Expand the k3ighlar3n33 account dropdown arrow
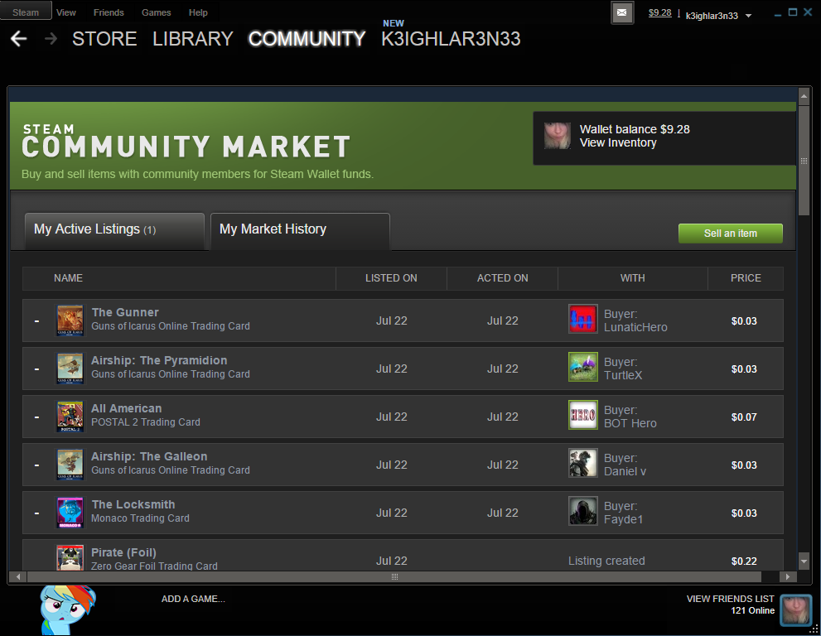The height and width of the screenshot is (636, 821). (x=748, y=16)
